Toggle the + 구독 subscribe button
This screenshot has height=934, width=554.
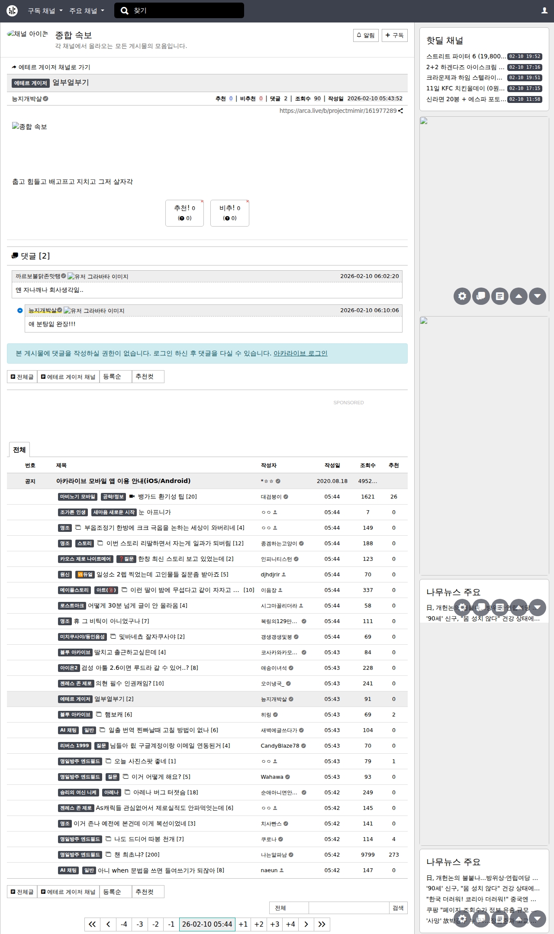[394, 35]
